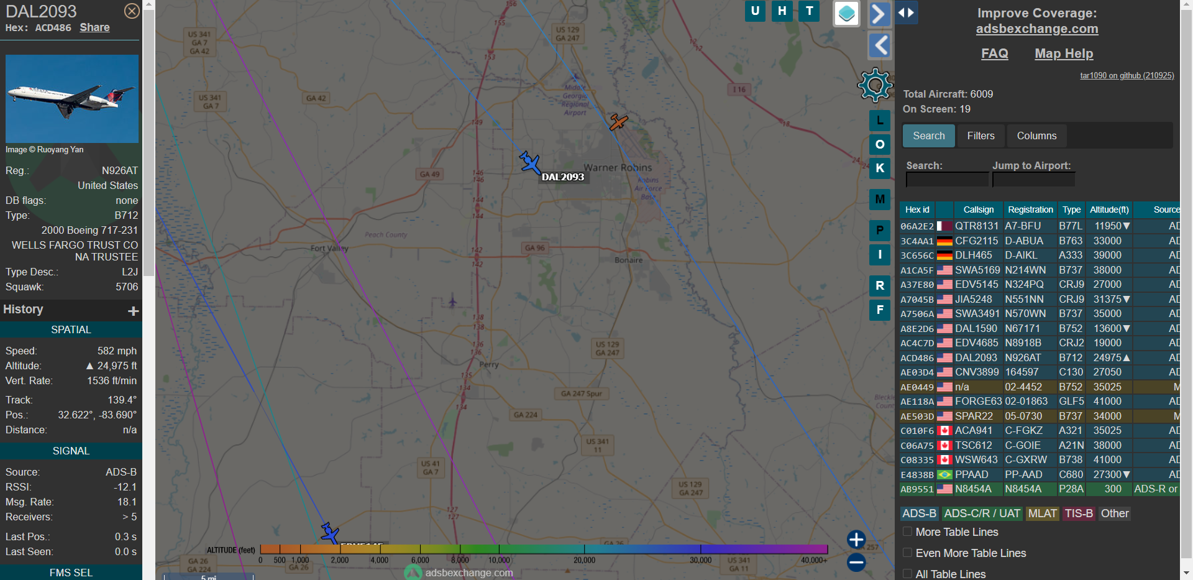Toggle the U map button

[x=755, y=11]
